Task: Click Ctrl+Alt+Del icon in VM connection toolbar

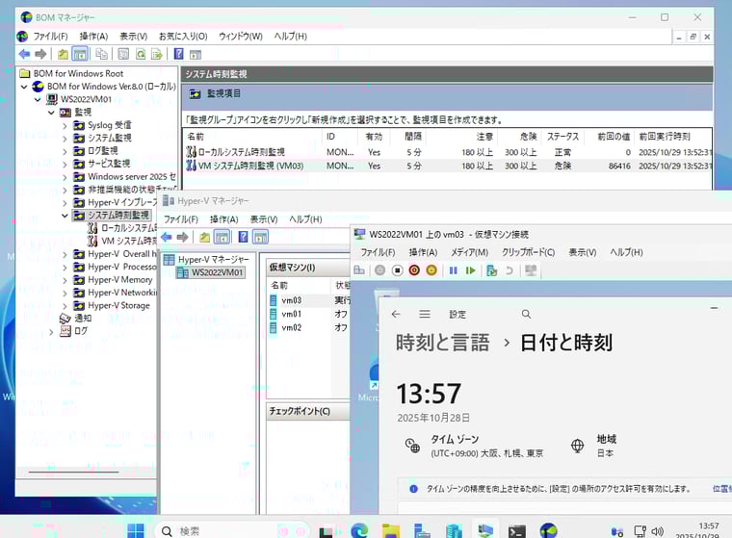Action: (x=359, y=270)
